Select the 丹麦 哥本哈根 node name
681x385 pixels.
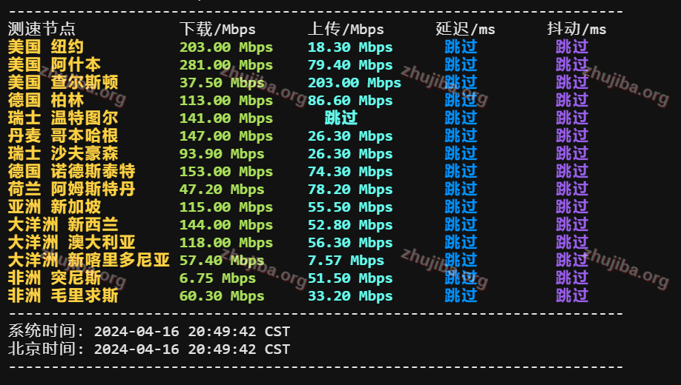click(63, 135)
